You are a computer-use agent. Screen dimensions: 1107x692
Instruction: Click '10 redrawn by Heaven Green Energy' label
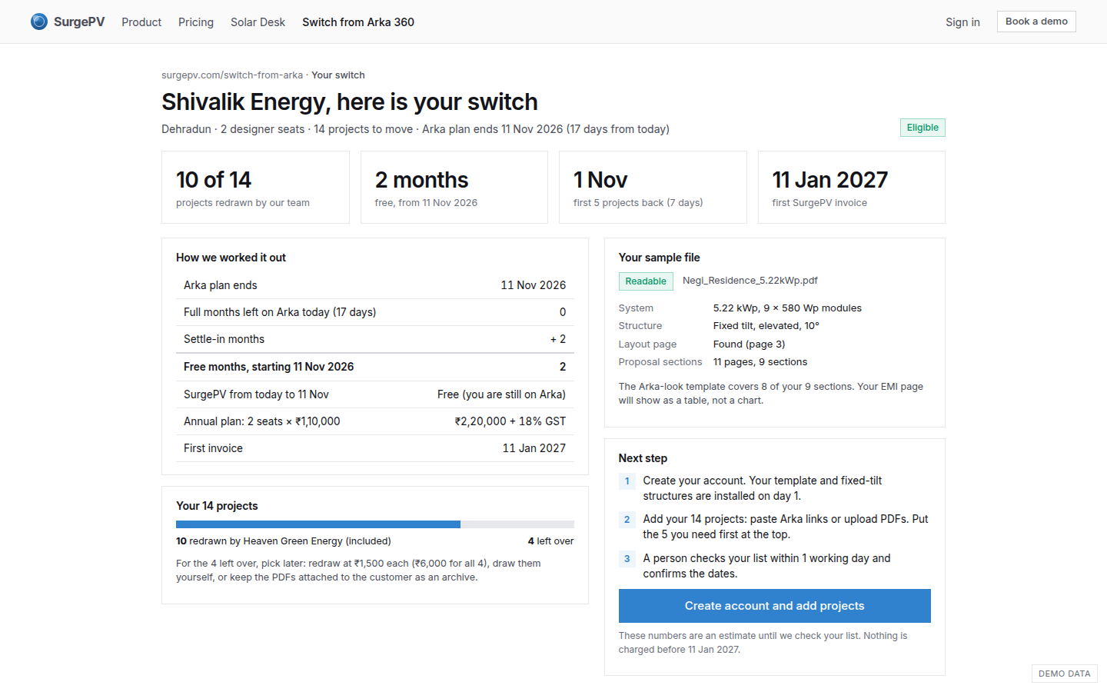(x=284, y=541)
